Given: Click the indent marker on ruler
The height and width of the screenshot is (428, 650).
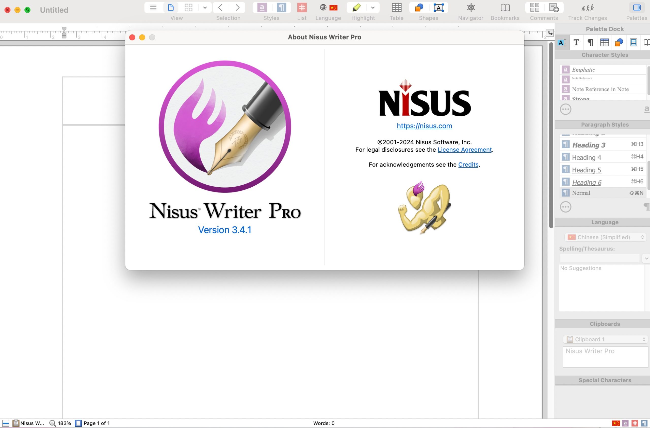Looking at the screenshot, I should 64,32.
